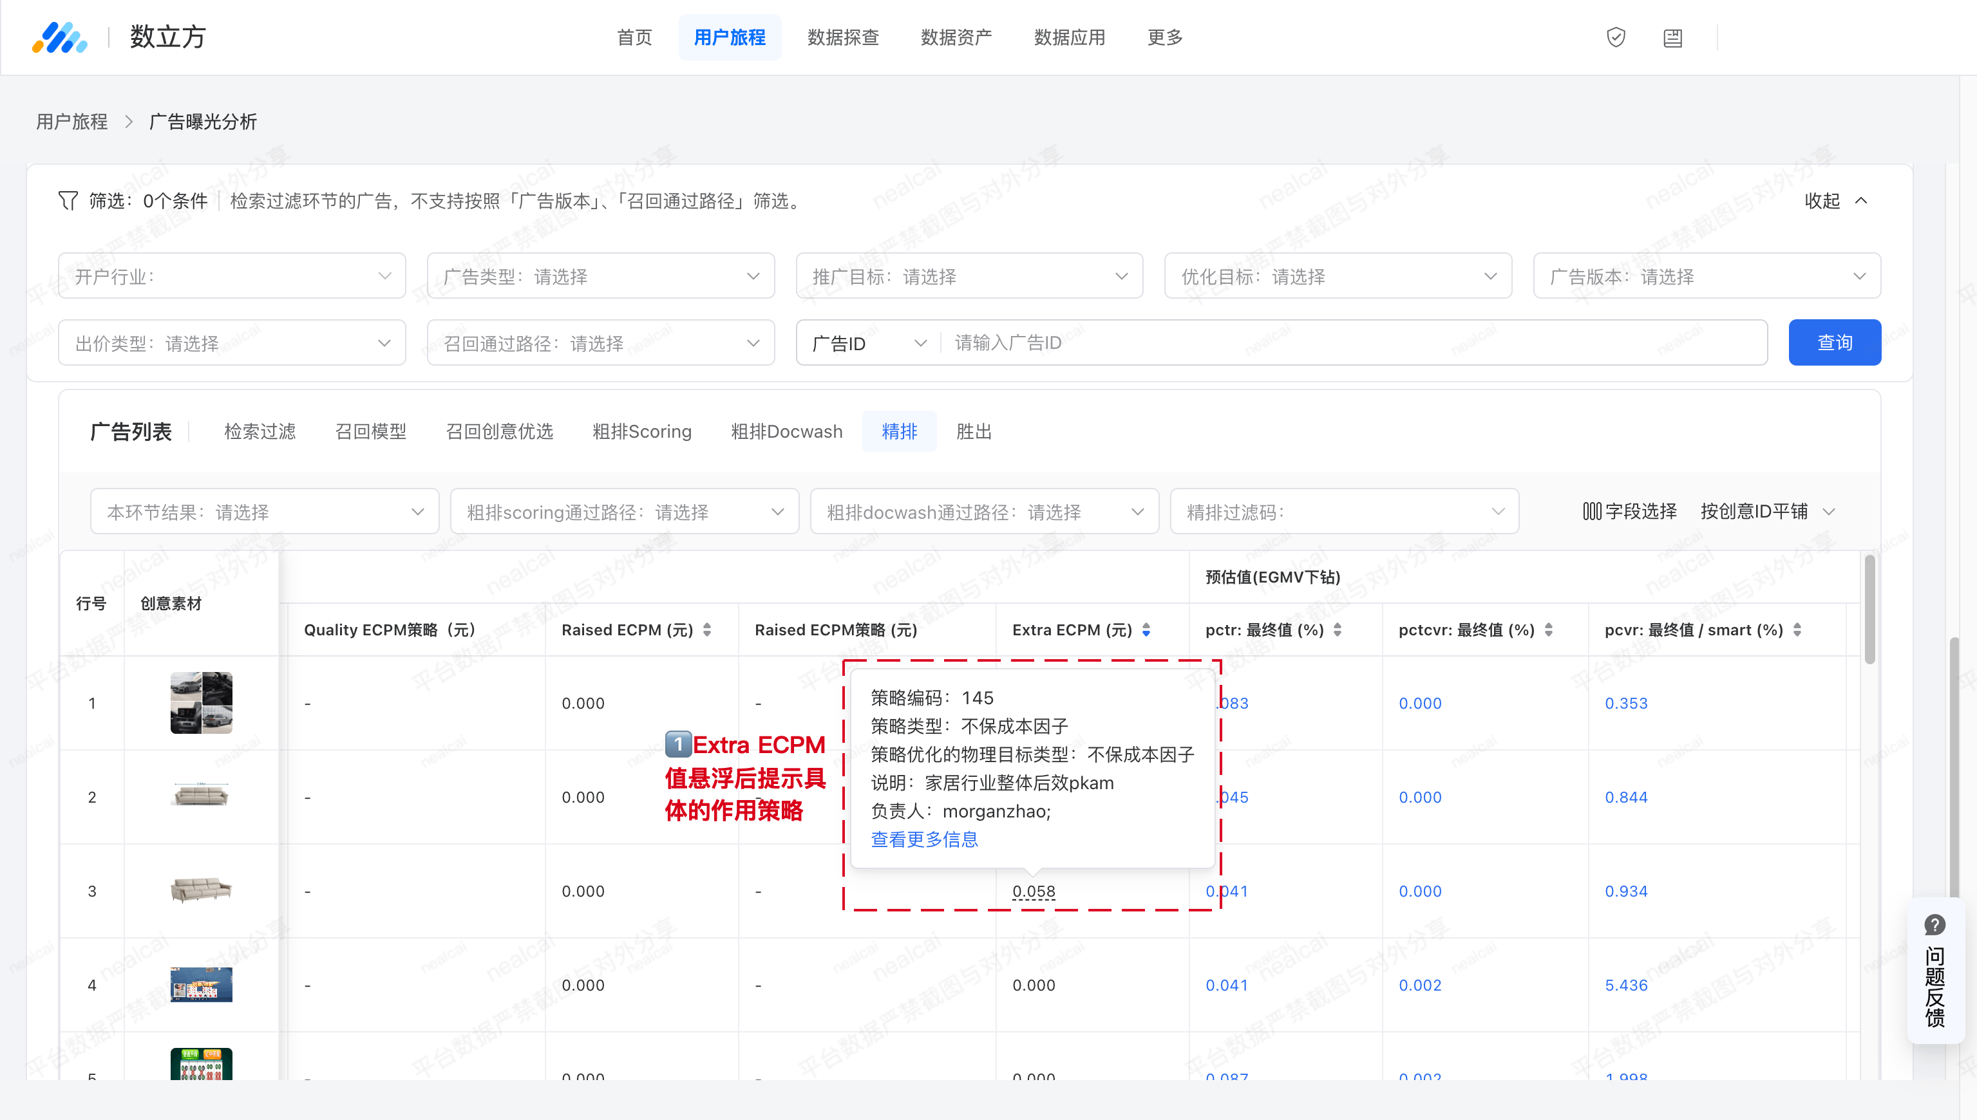Open 数据探查 in top navigation
This screenshot has width=1977, height=1120.
tap(843, 37)
